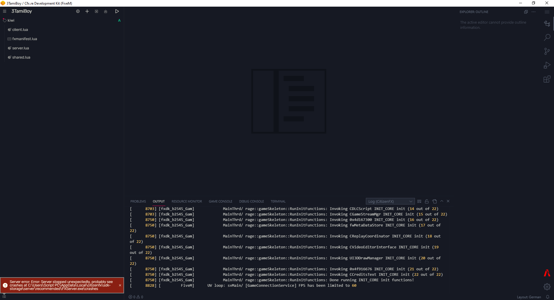
Task: Open the server.lua file
Action: pos(20,48)
